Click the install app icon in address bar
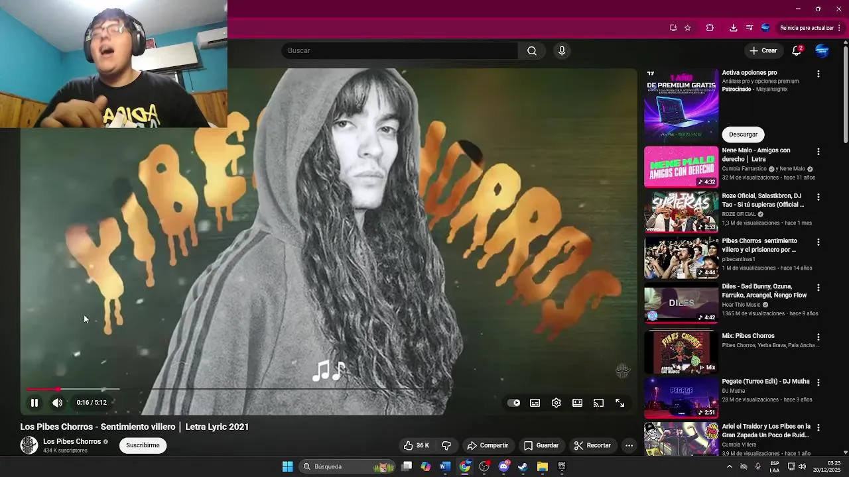The width and height of the screenshot is (849, 477). coord(673,28)
